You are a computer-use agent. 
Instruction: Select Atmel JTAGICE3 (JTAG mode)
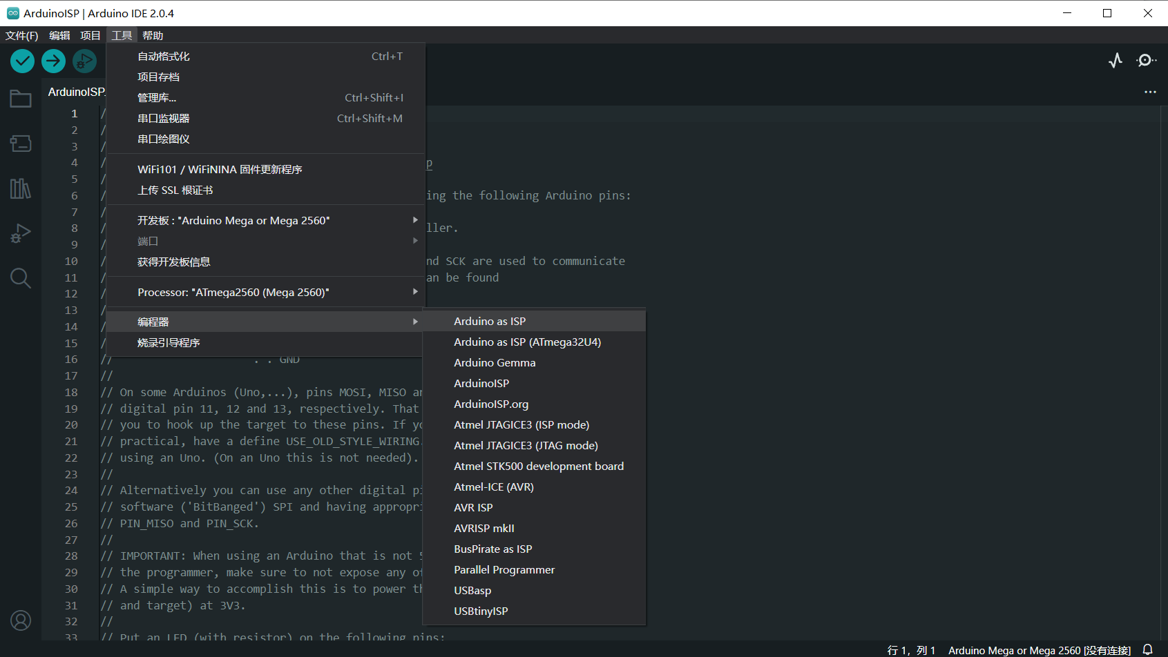(x=534, y=446)
